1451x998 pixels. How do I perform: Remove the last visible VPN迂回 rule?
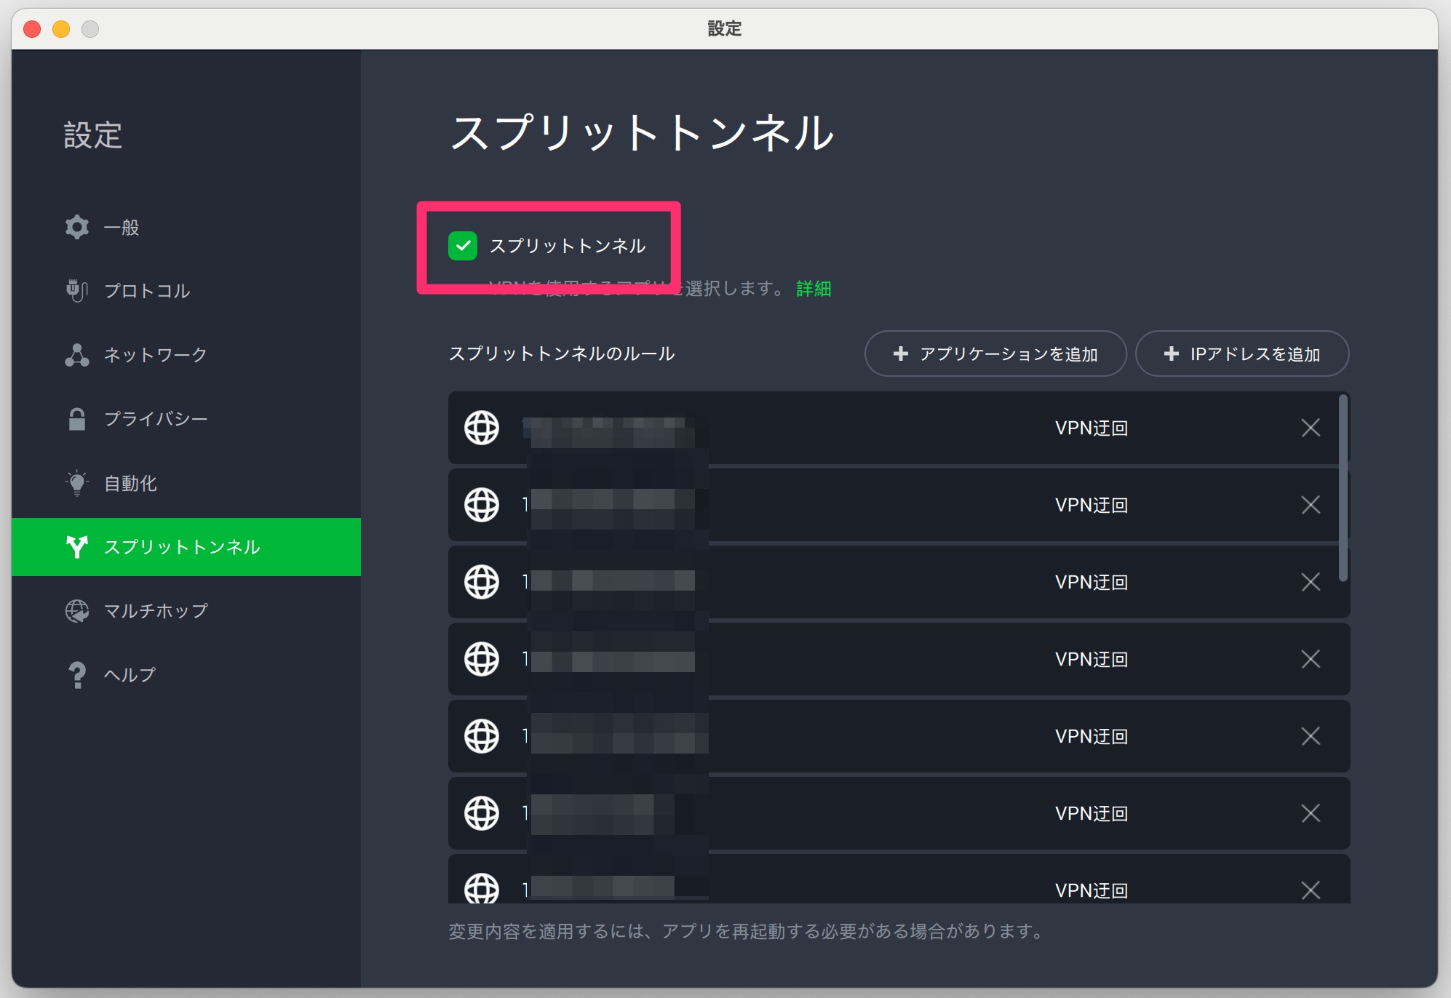click(x=1311, y=890)
